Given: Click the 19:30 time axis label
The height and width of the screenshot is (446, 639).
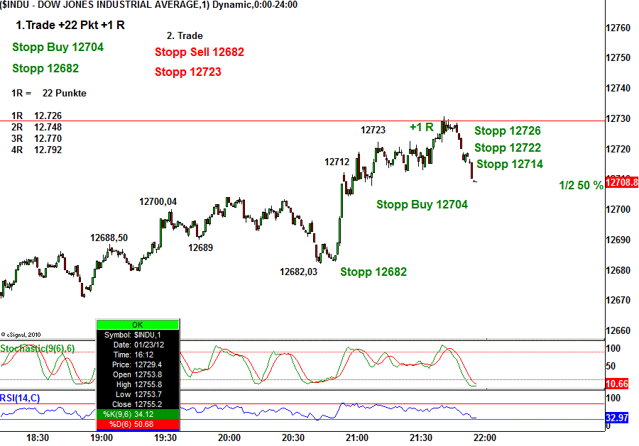Looking at the screenshot, I should pyautogui.click(x=165, y=438).
